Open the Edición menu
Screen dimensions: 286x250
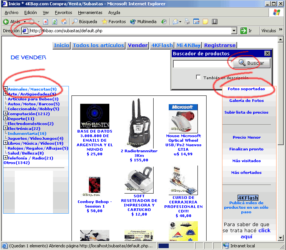pyautogui.click(x=31, y=12)
